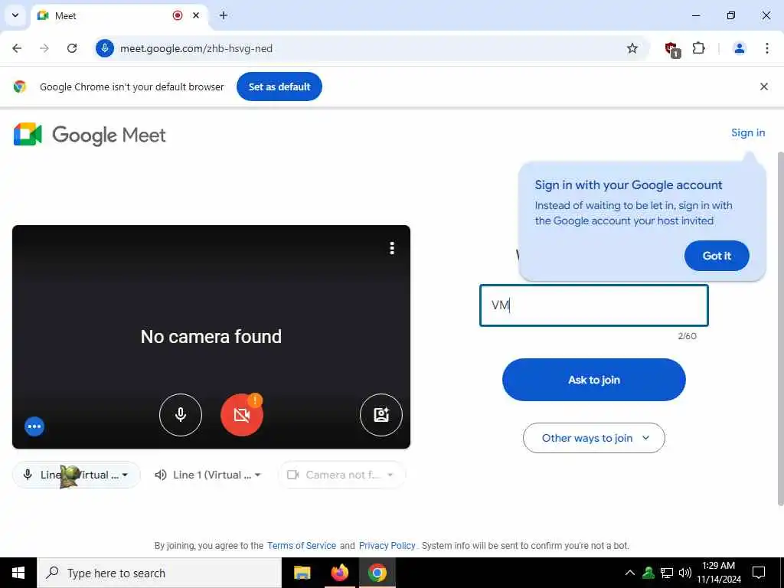Open Firefox from the taskbar
Image resolution: width=784 pixels, height=588 pixels.
[339, 573]
